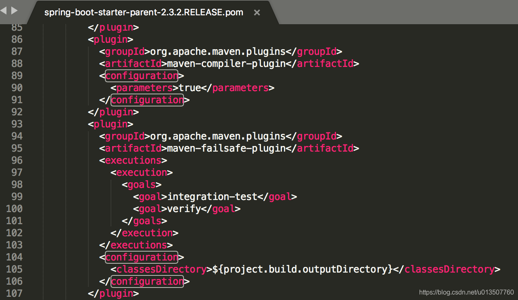Click the opening executions tag on line 96

[133, 160]
